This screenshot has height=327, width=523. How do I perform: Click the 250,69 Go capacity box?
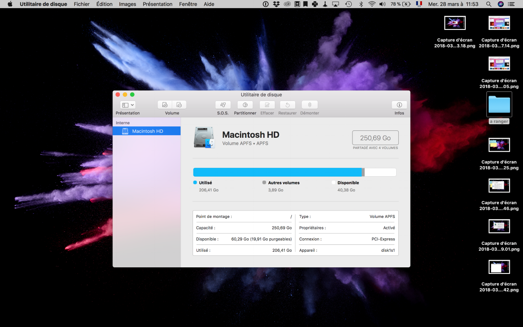[x=375, y=138]
